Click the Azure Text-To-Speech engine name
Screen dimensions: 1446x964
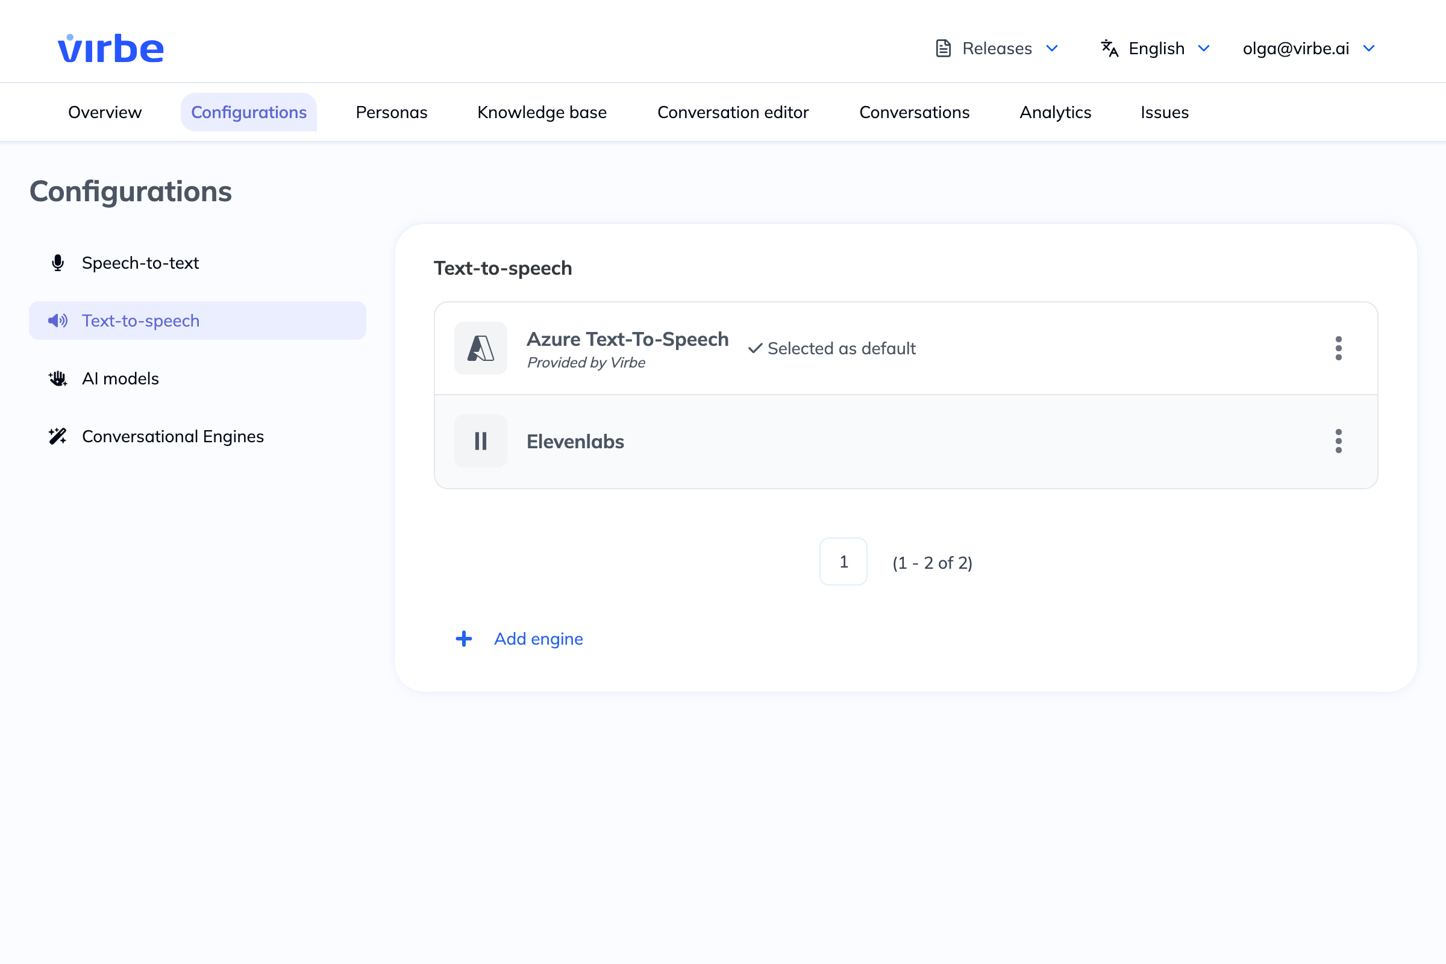pyautogui.click(x=628, y=339)
